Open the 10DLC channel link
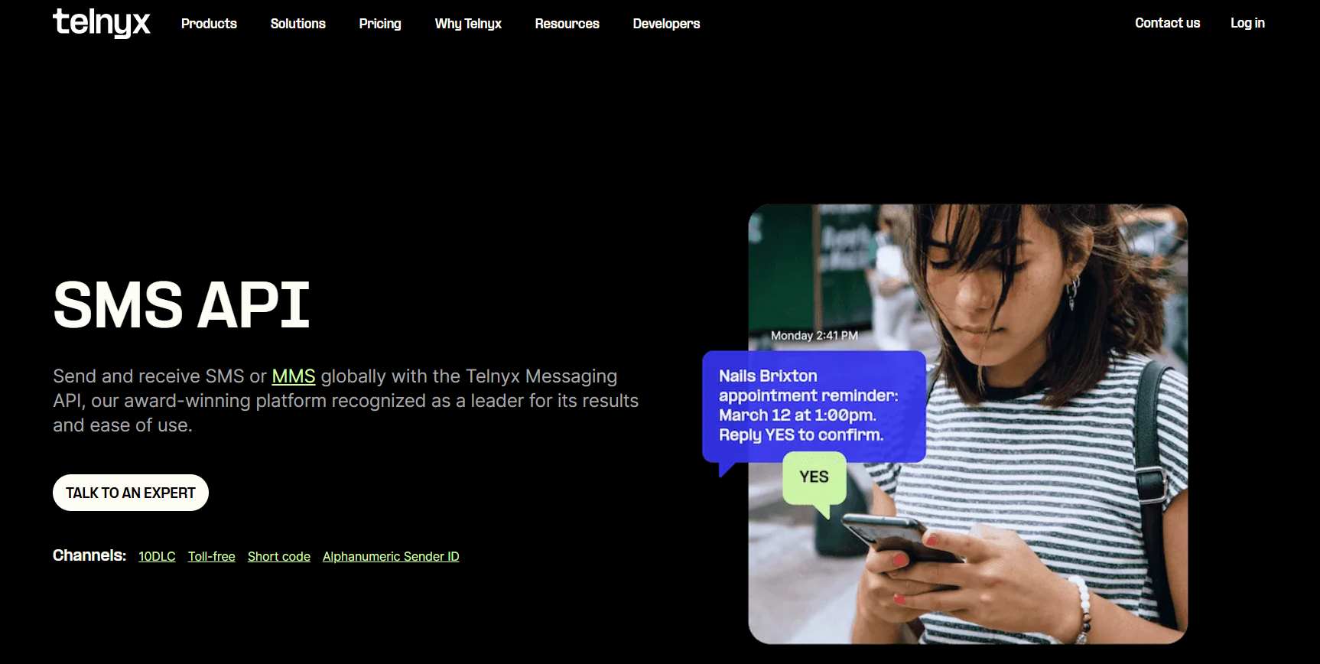 pyautogui.click(x=157, y=556)
